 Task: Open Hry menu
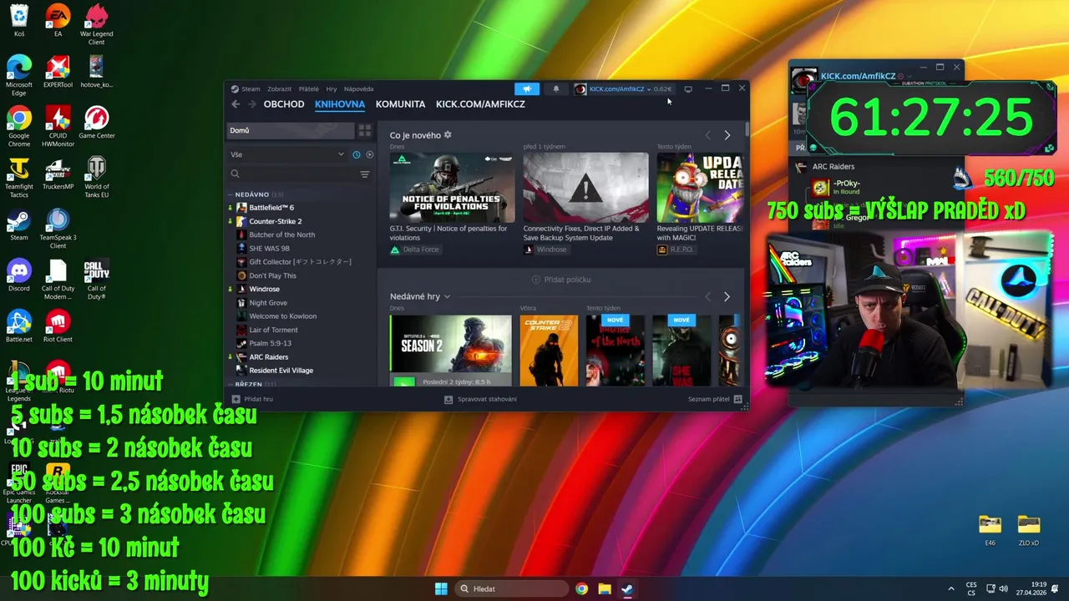[332, 89]
